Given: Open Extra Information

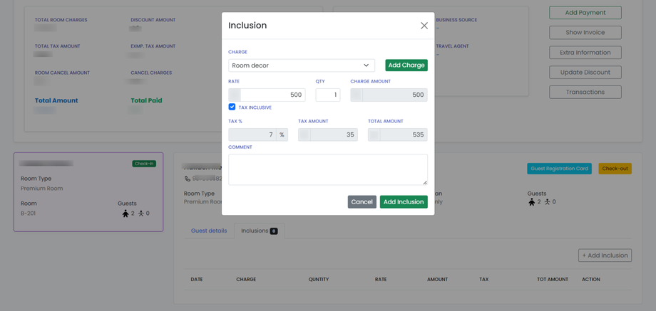Looking at the screenshot, I should (585, 53).
